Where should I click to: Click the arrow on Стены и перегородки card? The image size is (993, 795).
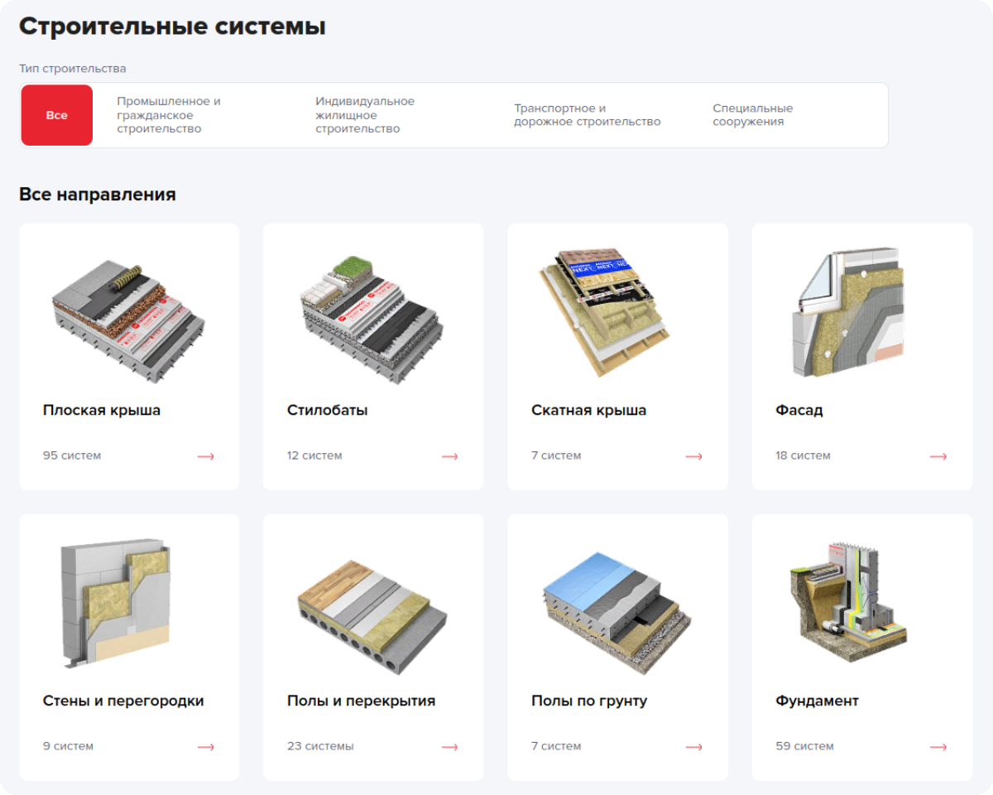point(205,747)
